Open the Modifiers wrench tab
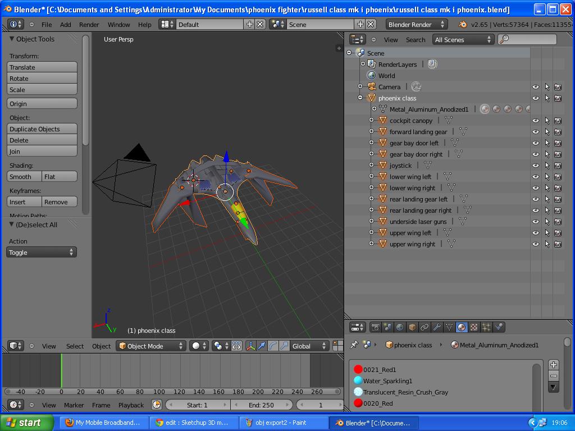The image size is (575, 431). pyautogui.click(x=437, y=327)
